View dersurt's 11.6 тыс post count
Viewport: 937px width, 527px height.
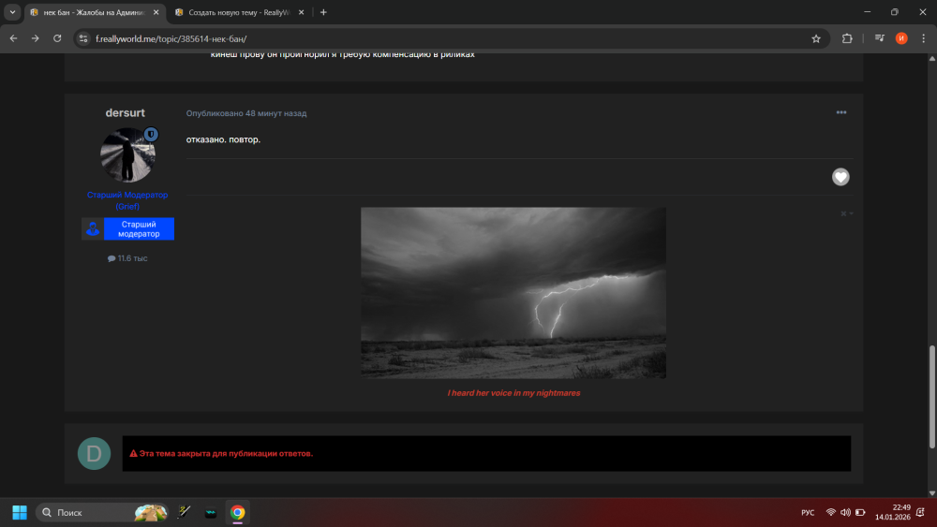[x=127, y=258]
